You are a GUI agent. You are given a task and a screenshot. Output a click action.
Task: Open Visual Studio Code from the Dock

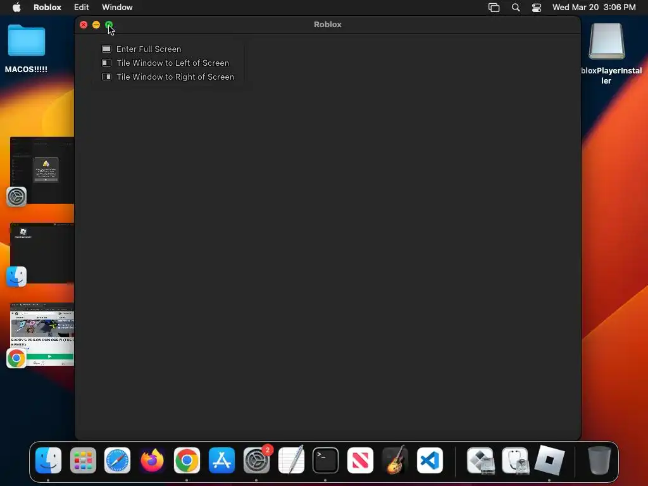(430, 460)
